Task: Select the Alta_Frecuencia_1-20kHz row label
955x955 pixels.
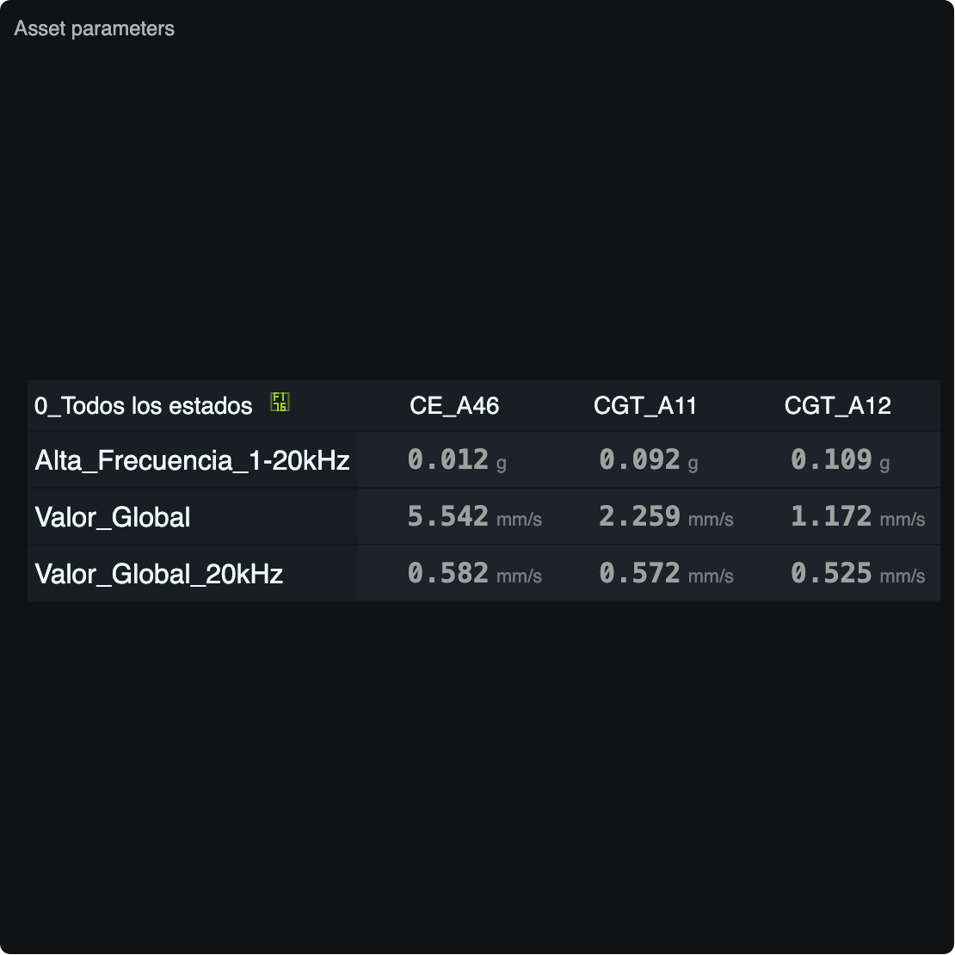Action: click(193, 460)
